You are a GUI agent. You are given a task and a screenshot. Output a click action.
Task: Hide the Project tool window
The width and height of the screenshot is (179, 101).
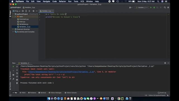click(37, 11)
